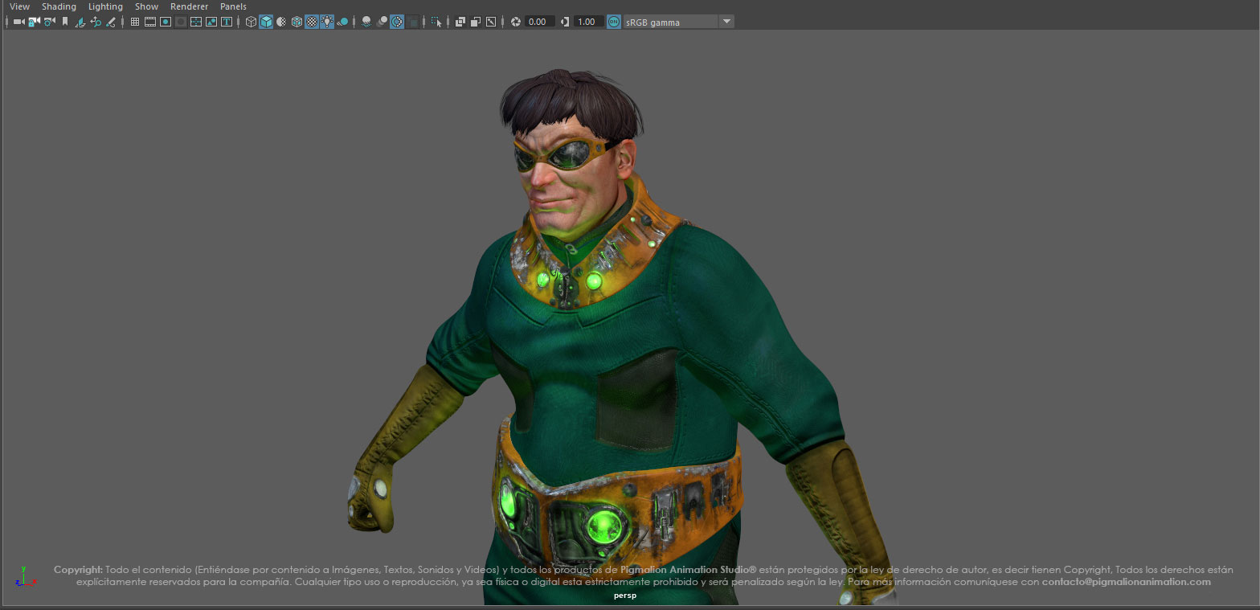Toggle the Textured display checker icon

click(x=312, y=22)
